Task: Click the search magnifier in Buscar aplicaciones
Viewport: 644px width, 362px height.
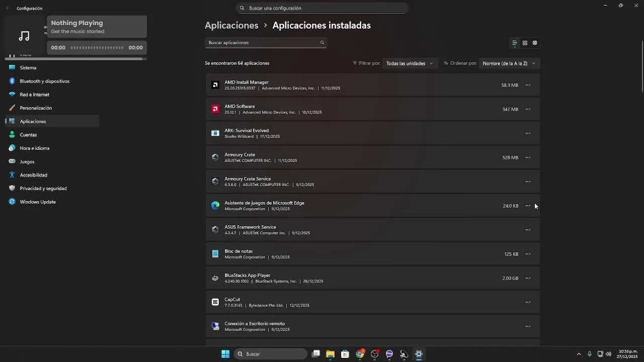Action: click(322, 43)
